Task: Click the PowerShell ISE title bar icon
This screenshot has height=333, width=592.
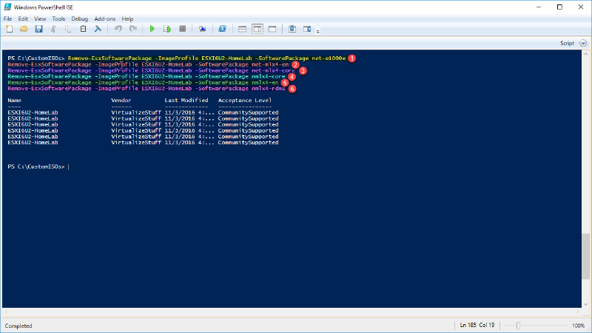Action: pyautogui.click(x=7, y=7)
